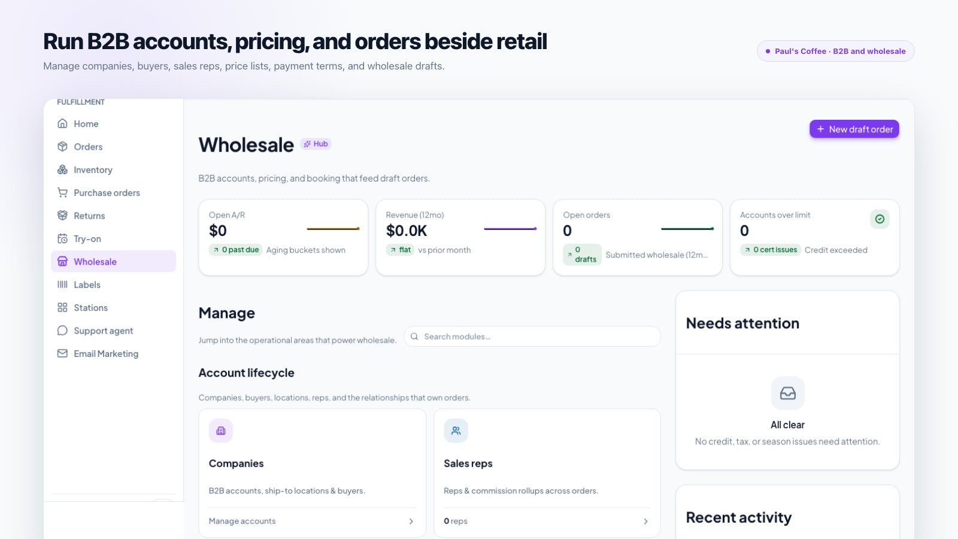Open Try-on via its sidebar icon
The height and width of the screenshot is (539, 958).
pos(62,239)
